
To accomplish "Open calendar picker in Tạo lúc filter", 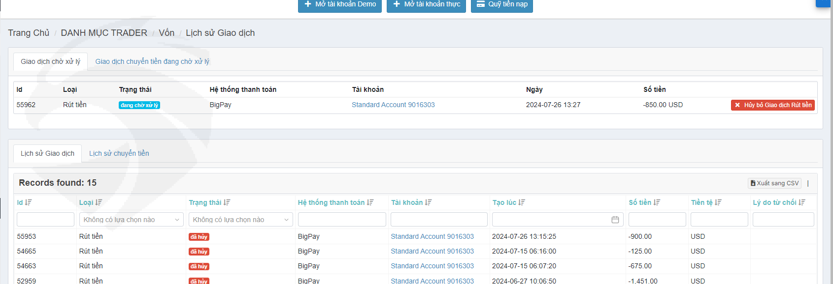I will coord(615,220).
